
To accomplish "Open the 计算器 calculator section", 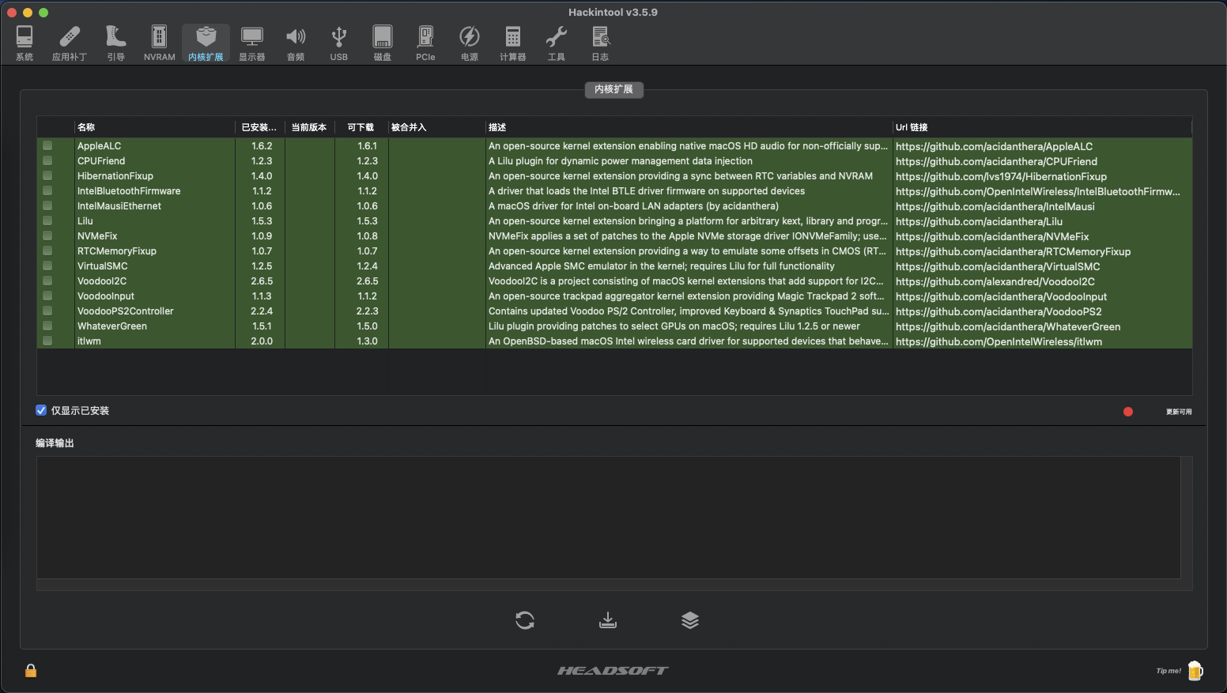I will (x=513, y=43).
